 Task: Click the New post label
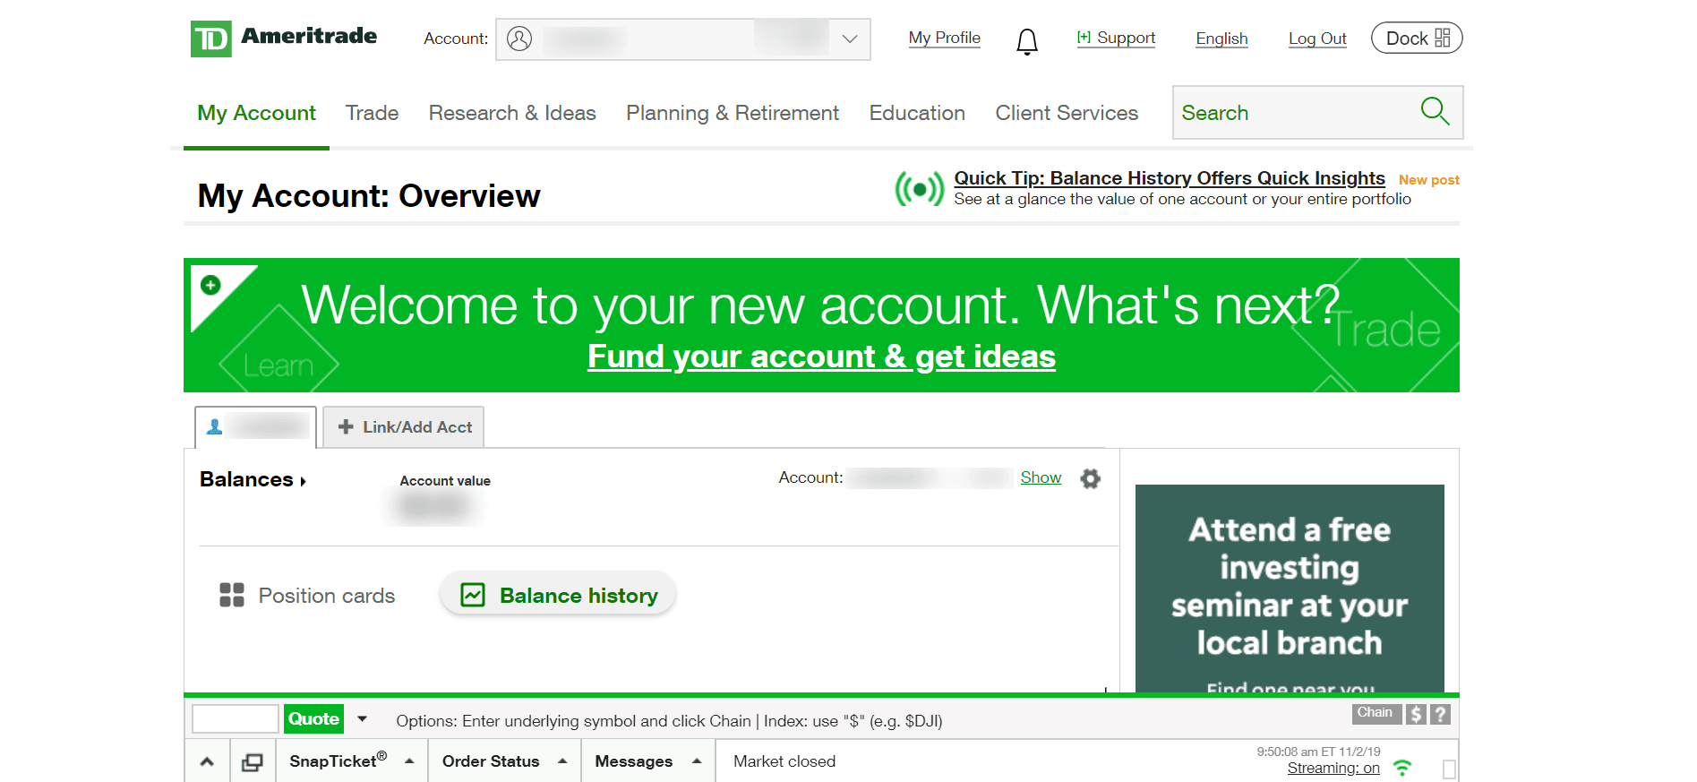click(1429, 180)
